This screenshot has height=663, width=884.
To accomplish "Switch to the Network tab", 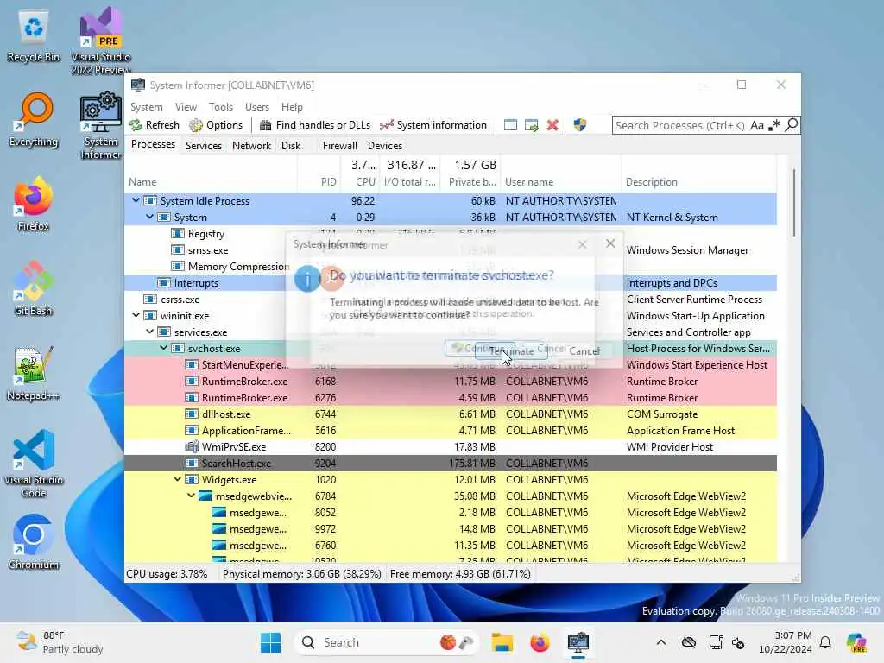I will coord(251,145).
